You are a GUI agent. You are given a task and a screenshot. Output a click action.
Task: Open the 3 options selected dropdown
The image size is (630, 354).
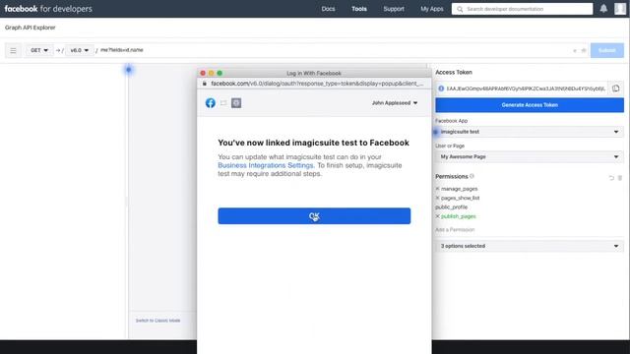(530, 246)
